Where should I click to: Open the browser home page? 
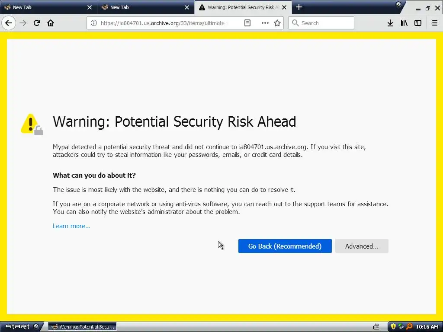pyautogui.click(x=51, y=23)
